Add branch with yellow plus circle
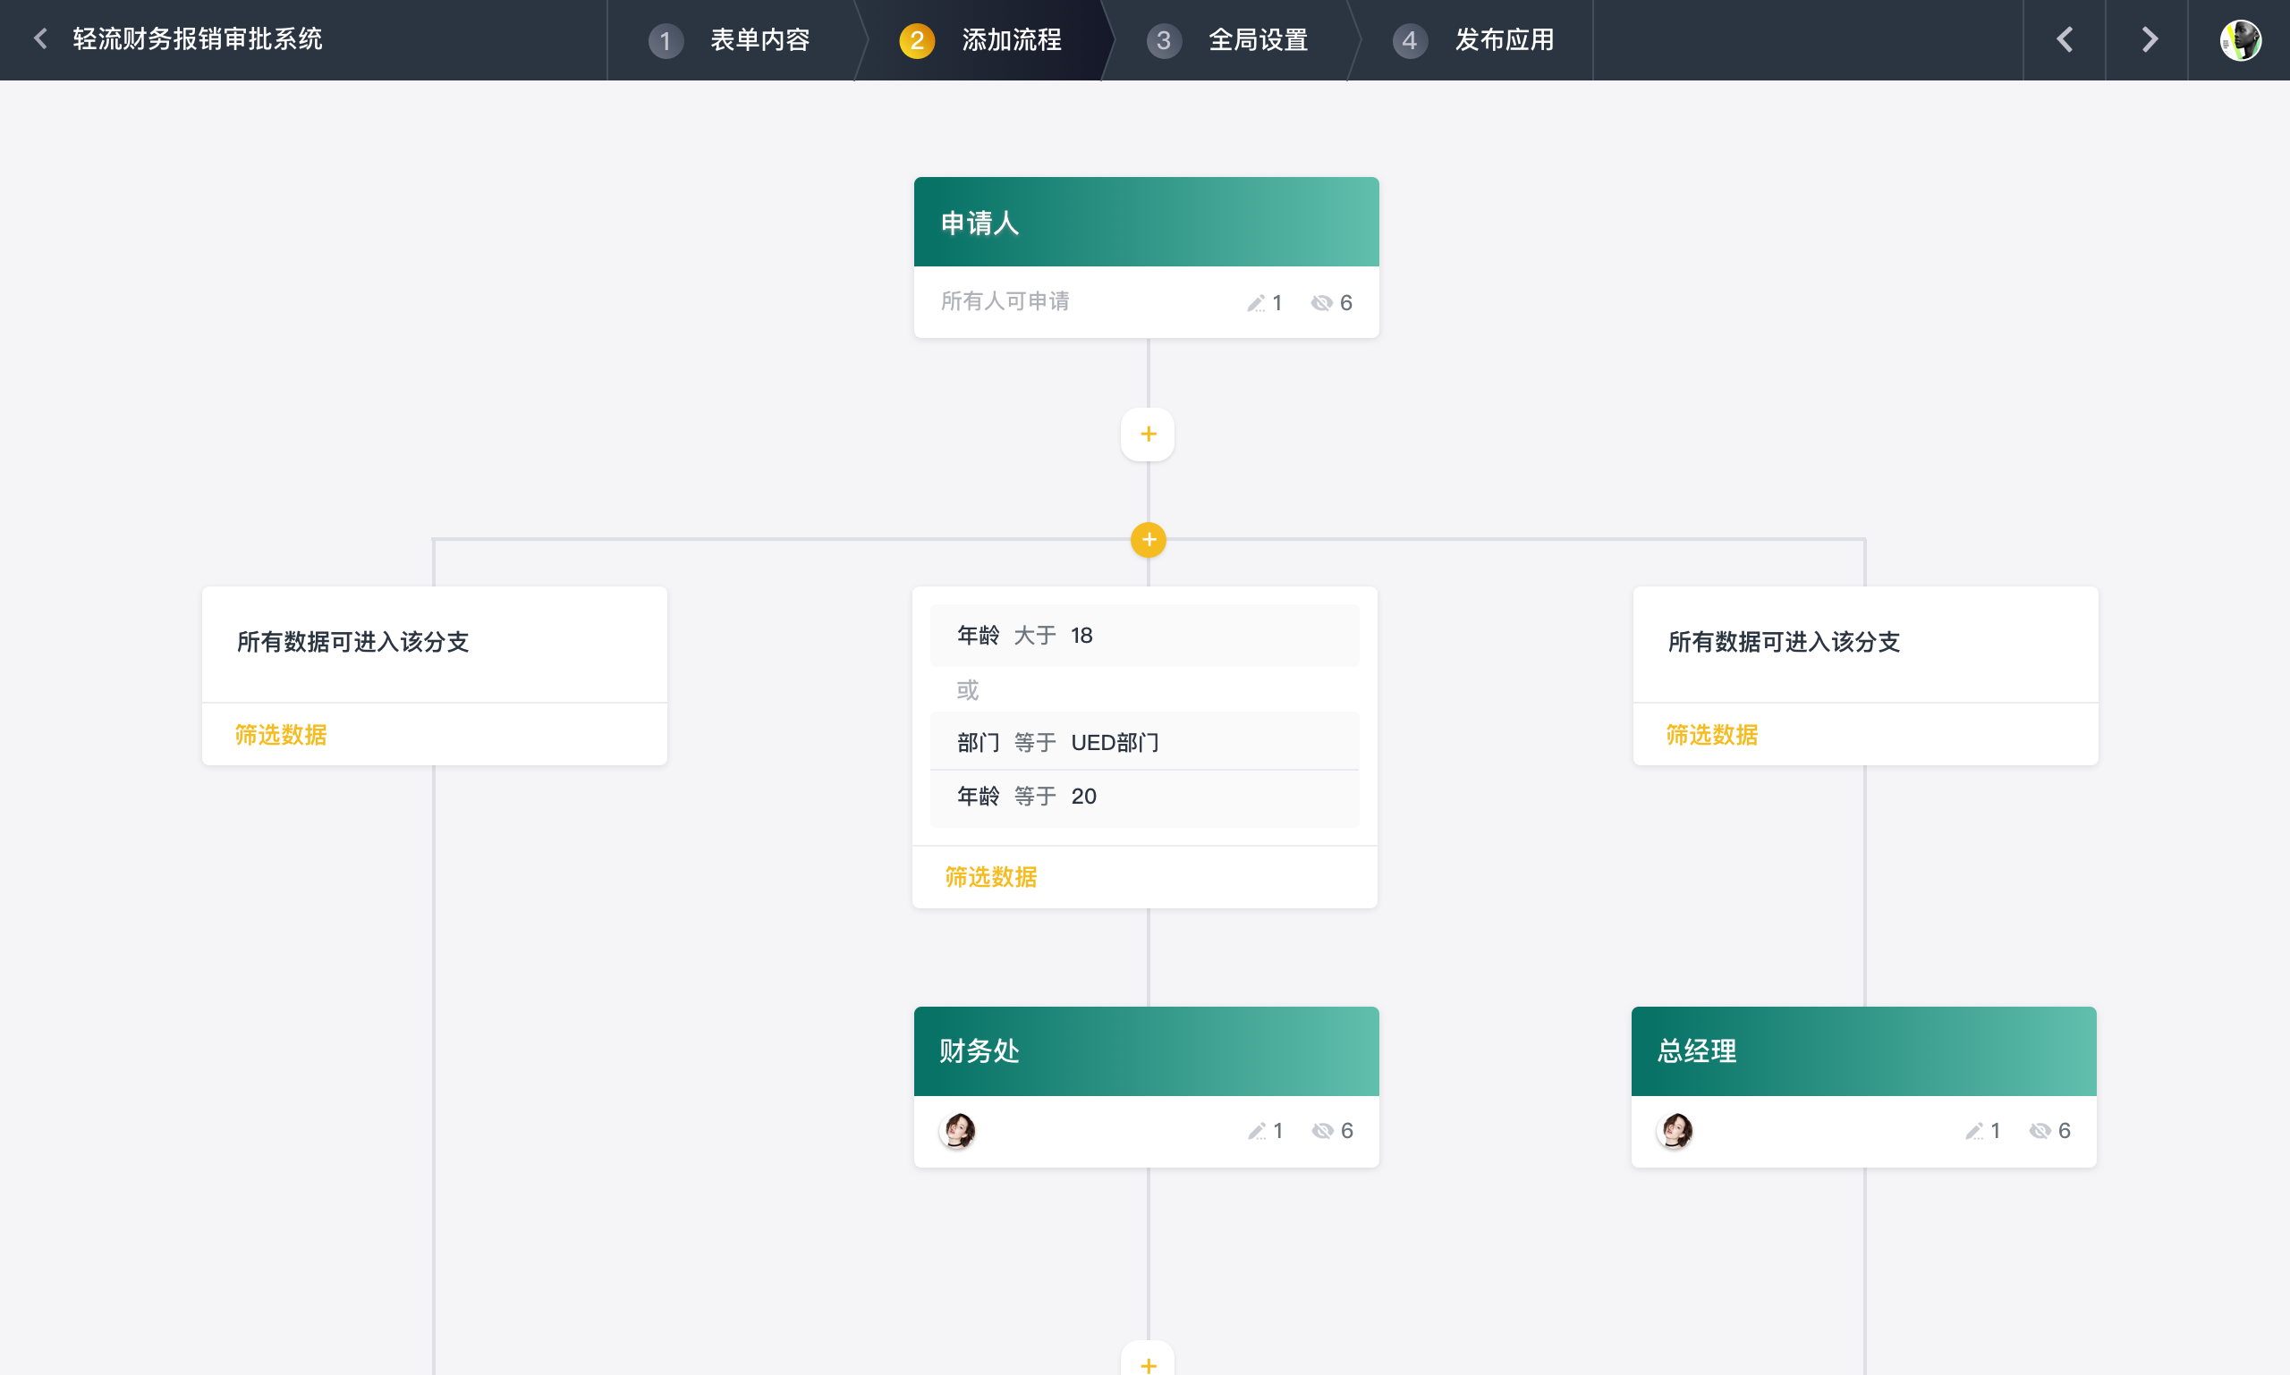The height and width of the screenshot is (1375, 2290). click(1149, 539)
